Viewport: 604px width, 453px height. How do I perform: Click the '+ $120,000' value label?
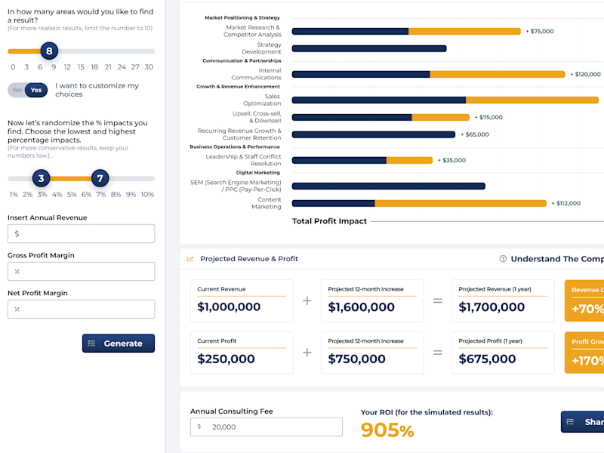pyautogui.click(x=585, y=74)
